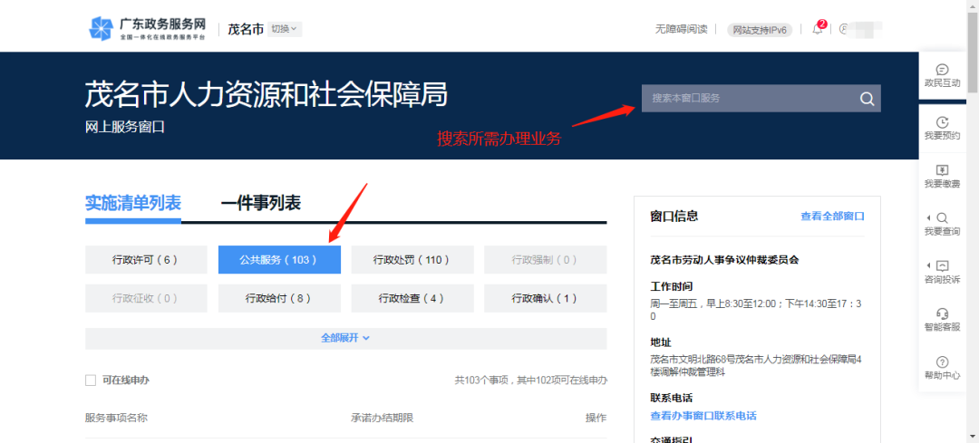Screen dimensions: 979x443
Task: Switch to 实施清单列表 tab
Action: [133, 204]
